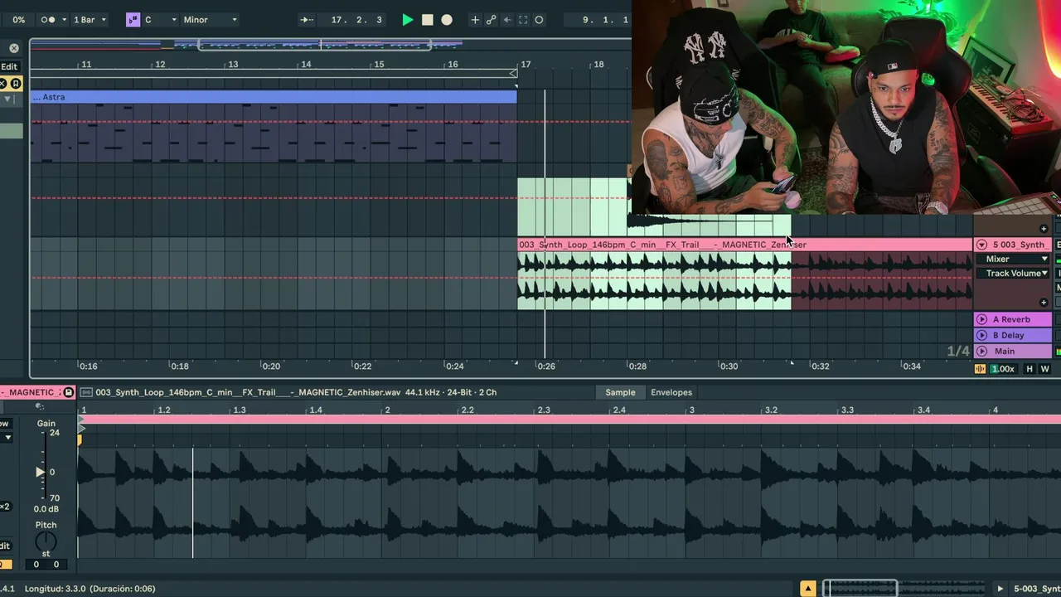Adjust the Gain slider handle
This screenshot has width=1061, height=597.
click(40, 472)
